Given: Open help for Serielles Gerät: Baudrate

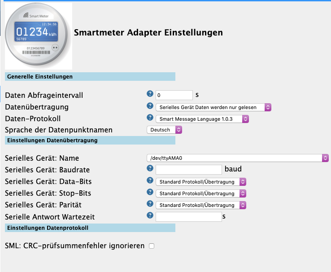Looking at the screenshot, I should pyautogui.click(x=150, y=168).
